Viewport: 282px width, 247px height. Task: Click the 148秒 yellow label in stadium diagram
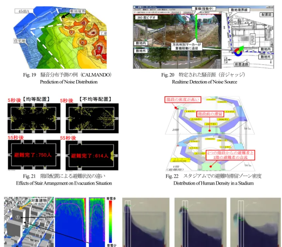(190, 111)
